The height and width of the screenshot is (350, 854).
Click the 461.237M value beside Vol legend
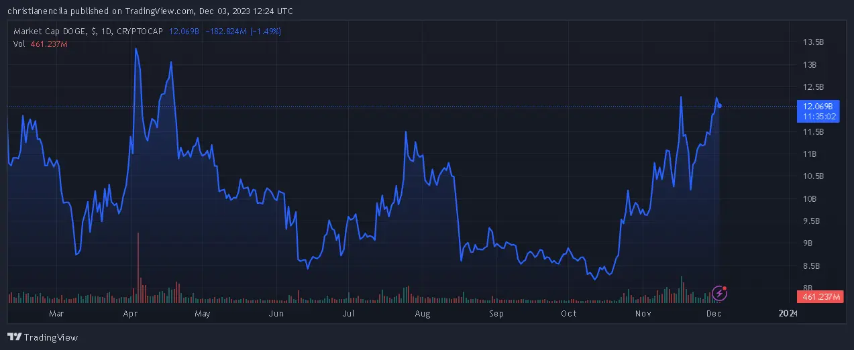pos(49,44)
